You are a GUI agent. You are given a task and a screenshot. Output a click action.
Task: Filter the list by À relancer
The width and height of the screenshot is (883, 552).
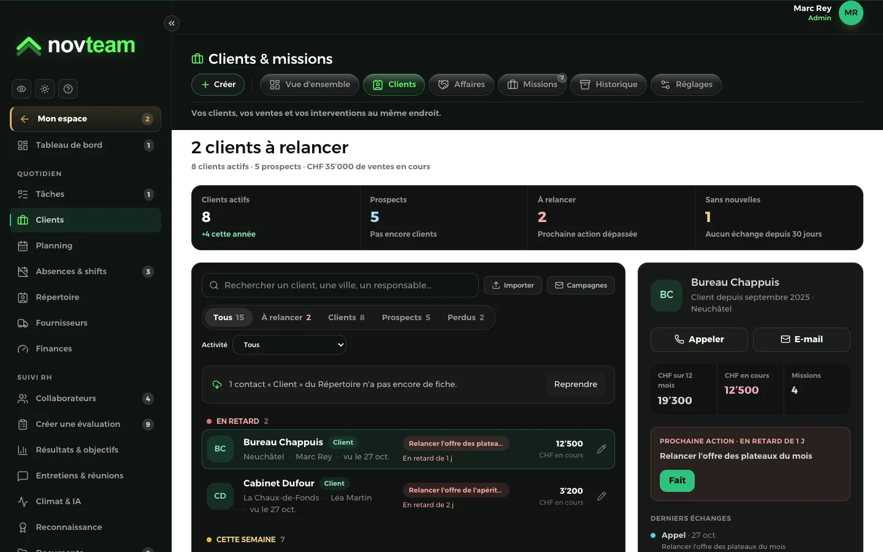pos(286,318)
